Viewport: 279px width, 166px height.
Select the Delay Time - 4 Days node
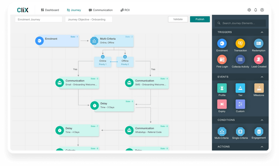pyautogui.click(x=79, y=130)
